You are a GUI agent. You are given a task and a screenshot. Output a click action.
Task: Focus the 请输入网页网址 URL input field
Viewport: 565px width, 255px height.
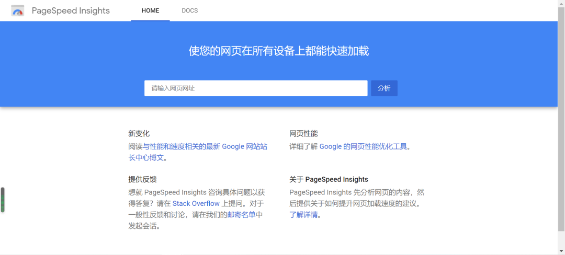point(256,88)
